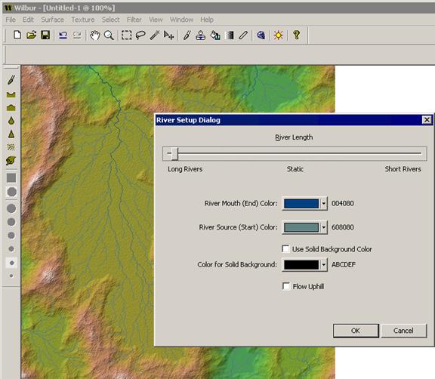Pick the Lasso selection tool

click(x=140, y=35)
